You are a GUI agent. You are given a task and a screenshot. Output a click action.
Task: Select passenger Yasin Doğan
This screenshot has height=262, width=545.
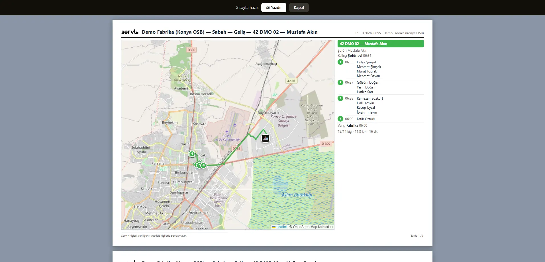[x=366, y=87]
